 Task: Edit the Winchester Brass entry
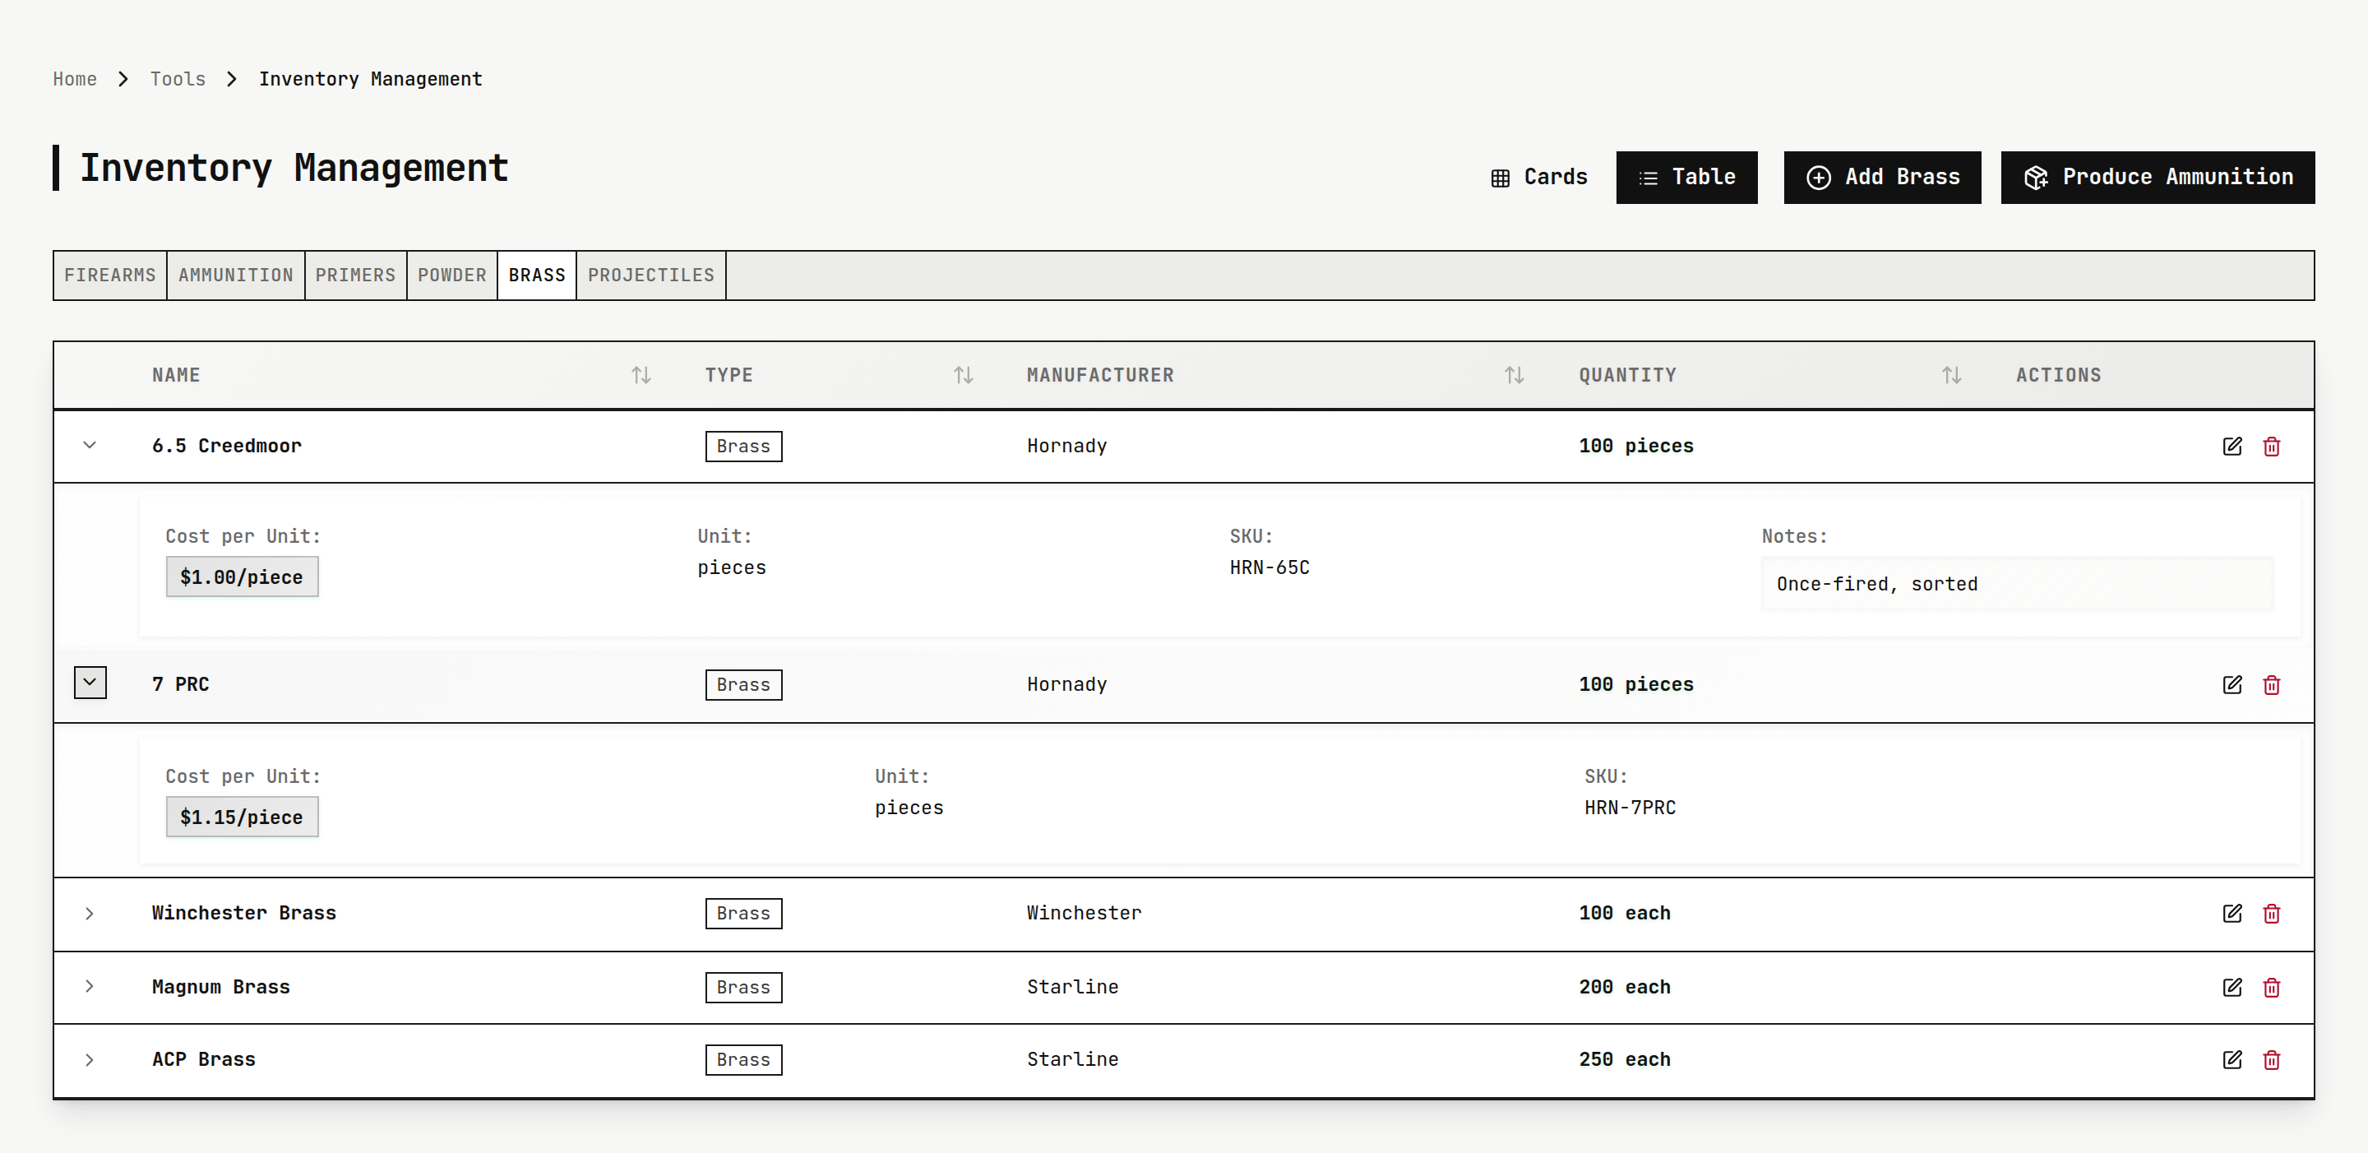click(2232, 913)
